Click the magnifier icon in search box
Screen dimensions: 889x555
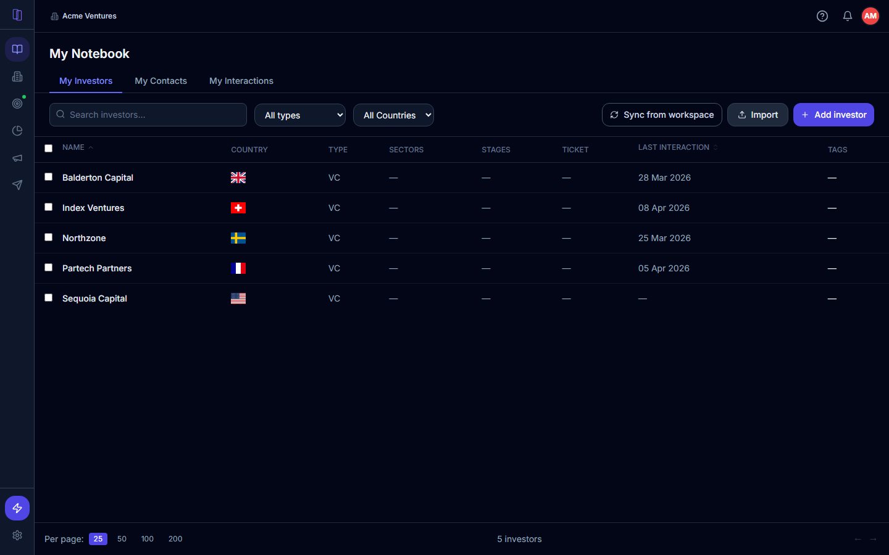click(x=61, y=114)
